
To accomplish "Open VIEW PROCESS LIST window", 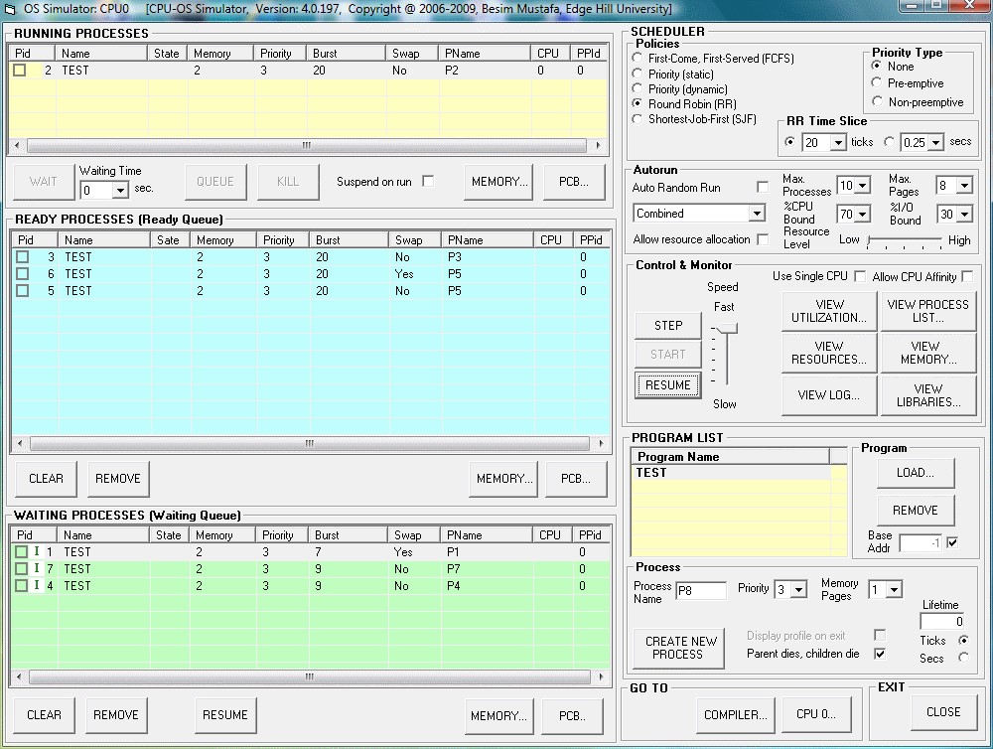I will [927, 311].
